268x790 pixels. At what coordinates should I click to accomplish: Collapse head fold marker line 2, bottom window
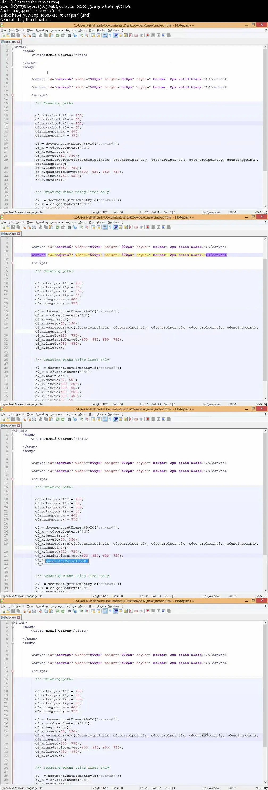coord(12,627)
